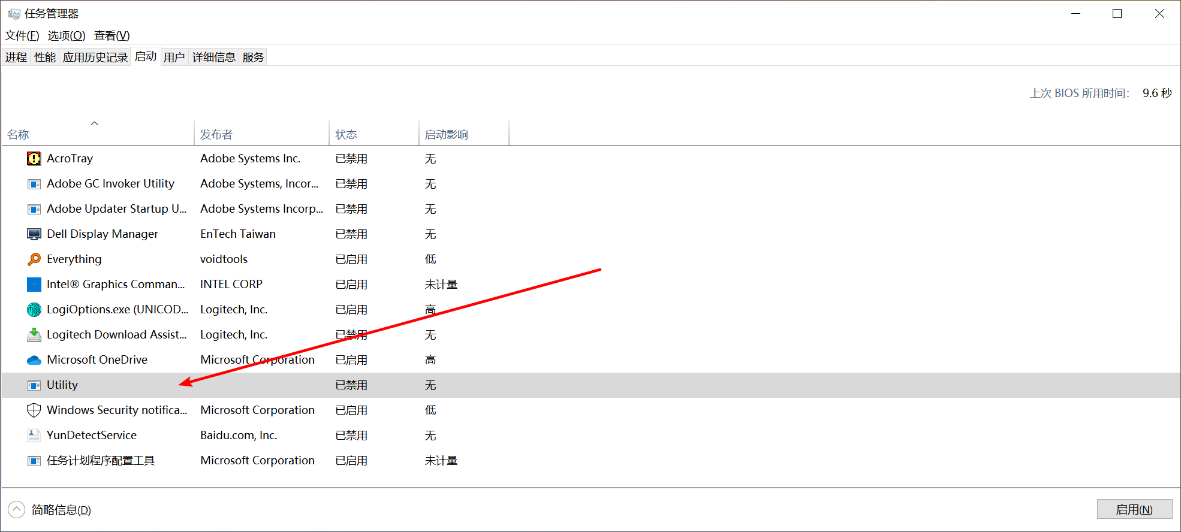
Task: Select the Dell Display Manager name
Action: (x=103, y=234)
